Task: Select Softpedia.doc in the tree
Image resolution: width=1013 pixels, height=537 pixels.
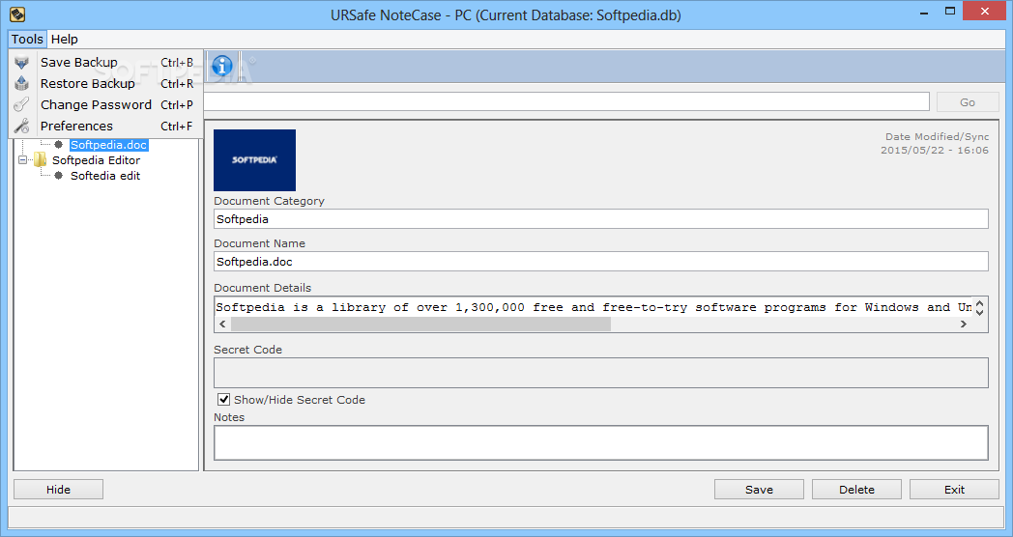Action: point(108,145)
